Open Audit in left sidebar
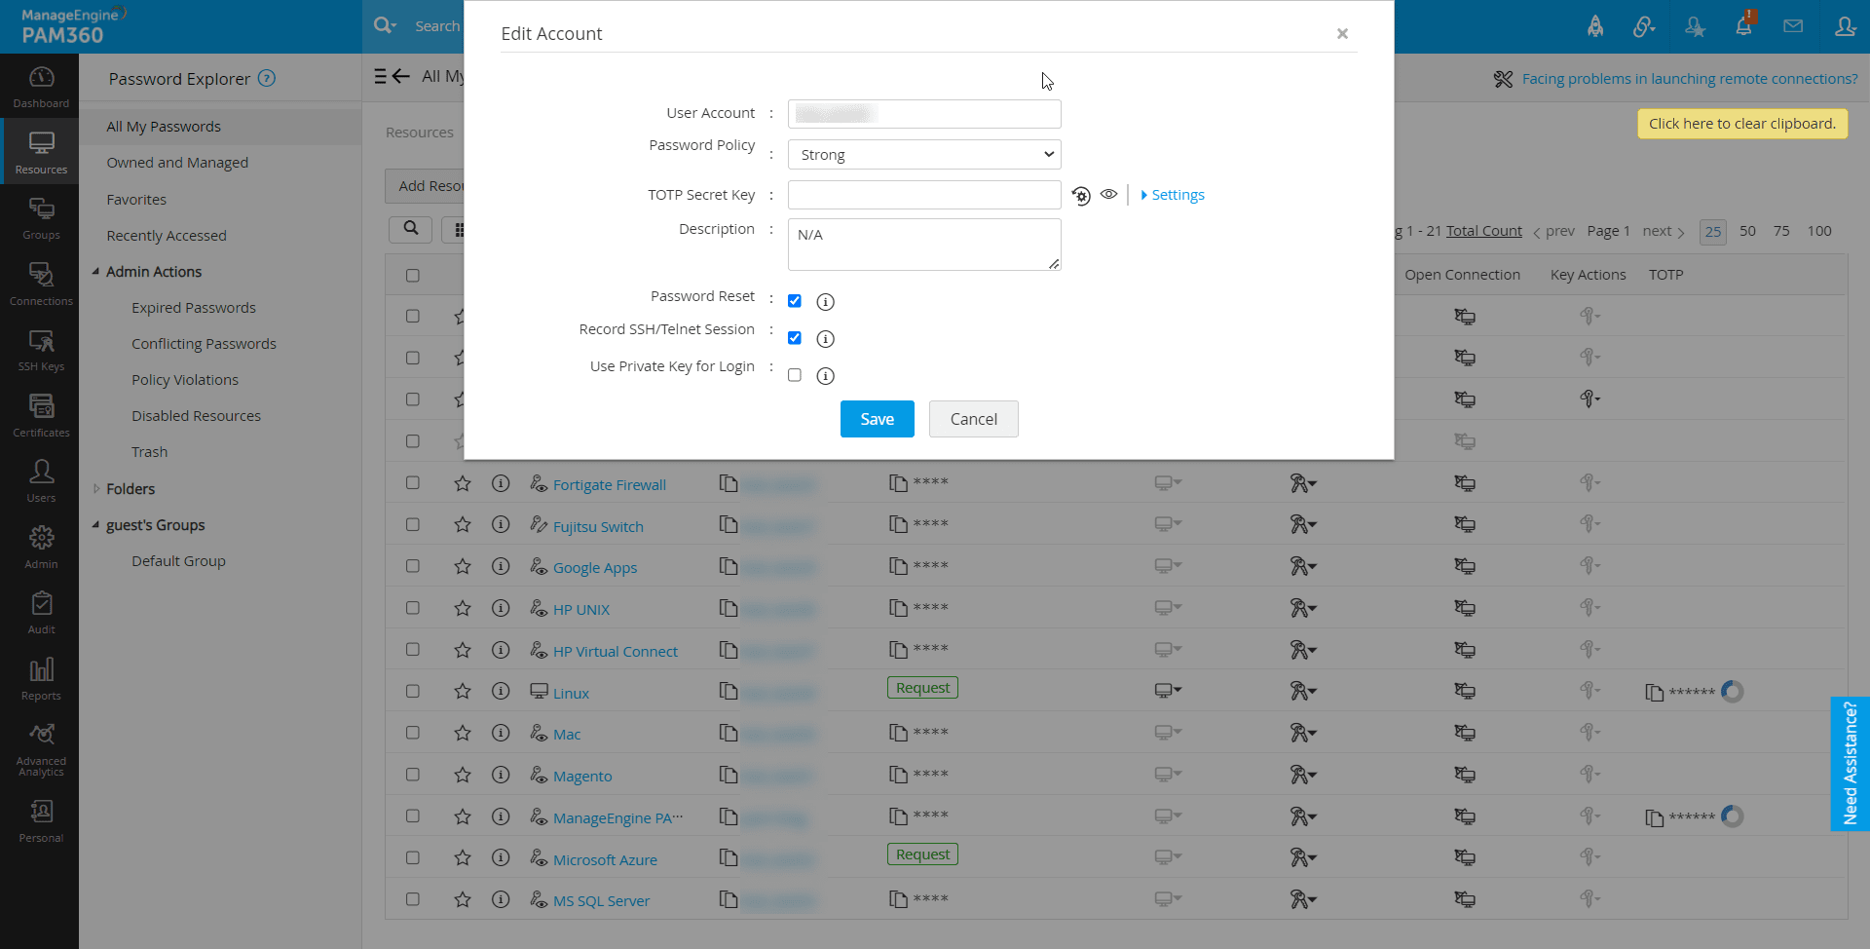 41,613
